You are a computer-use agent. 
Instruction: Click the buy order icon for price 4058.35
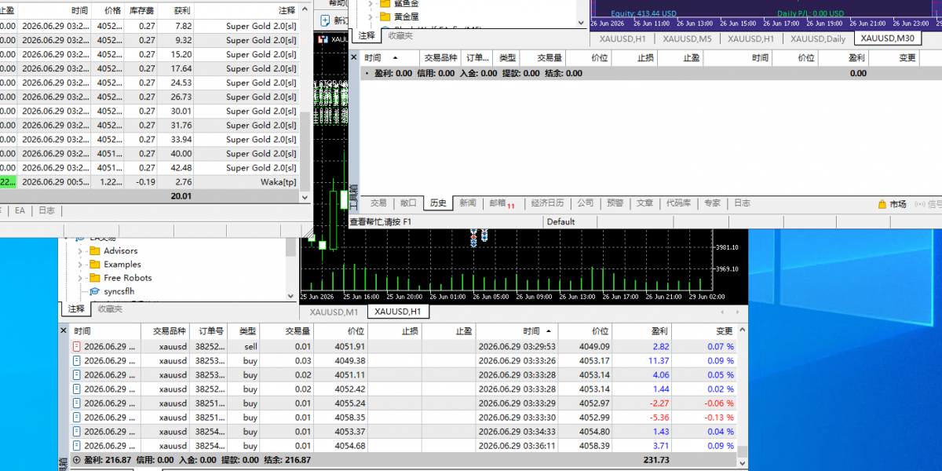pyautogui.click(x=76, y=417)
